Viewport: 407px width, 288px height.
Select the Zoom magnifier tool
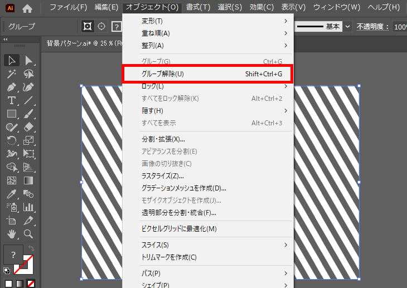(28, 233)
